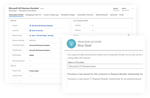The width and height of the screenshot is (150, 98).
Task: Open the Microsoft 365 Business Standard product link
Action: point(42,26)
